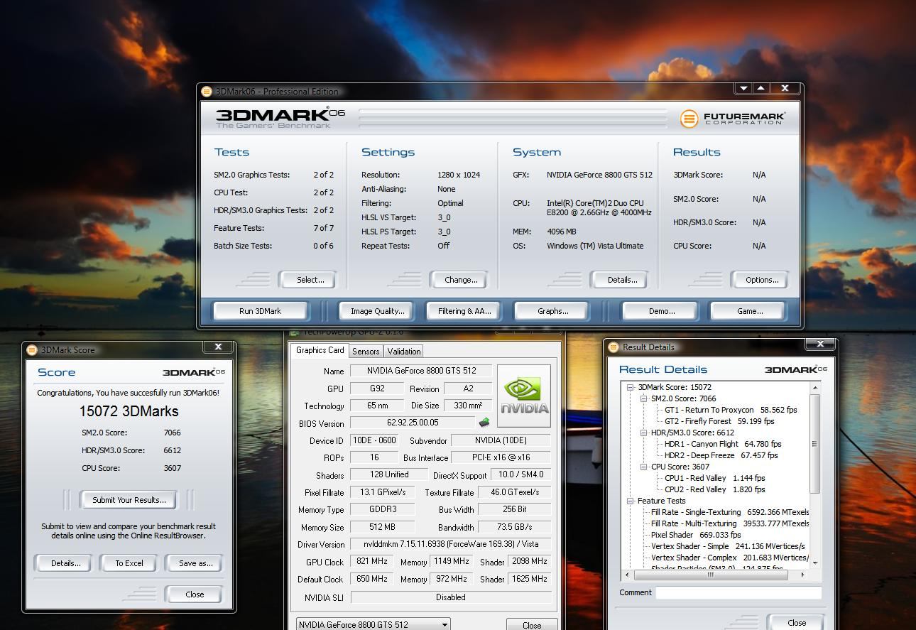This screenshot has width=916, height=630.
Task: Select HDR1 - Canyon Flight row
Action: click(x=723, y=444)
